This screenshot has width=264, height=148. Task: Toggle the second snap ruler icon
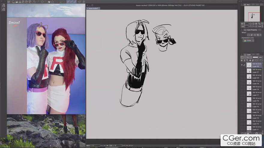click(x=72, y=2)
